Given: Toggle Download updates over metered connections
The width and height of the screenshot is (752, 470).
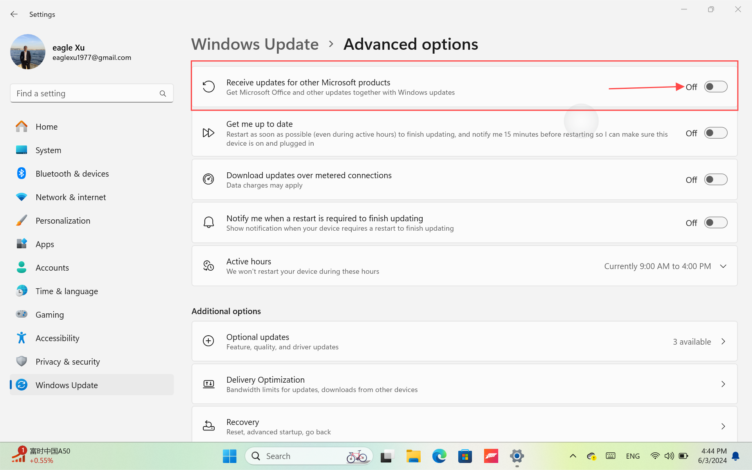Looking at the screenshot, I should coord(716,179).
